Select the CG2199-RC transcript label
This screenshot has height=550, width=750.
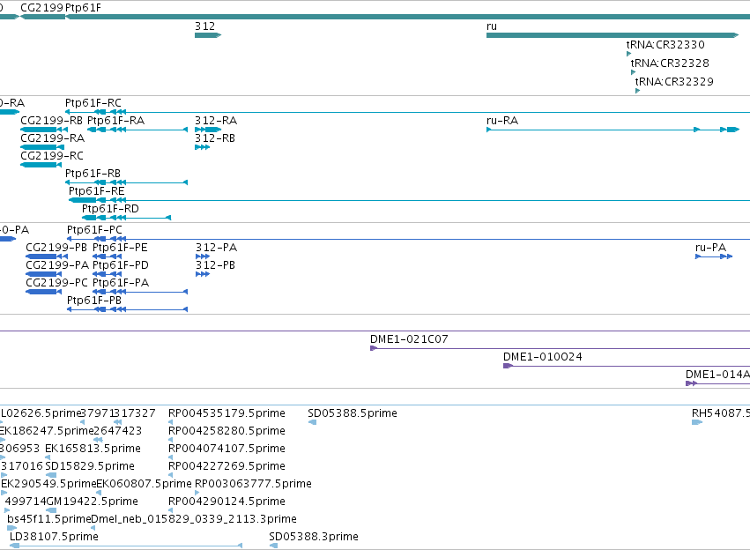(x=52, y=156)
